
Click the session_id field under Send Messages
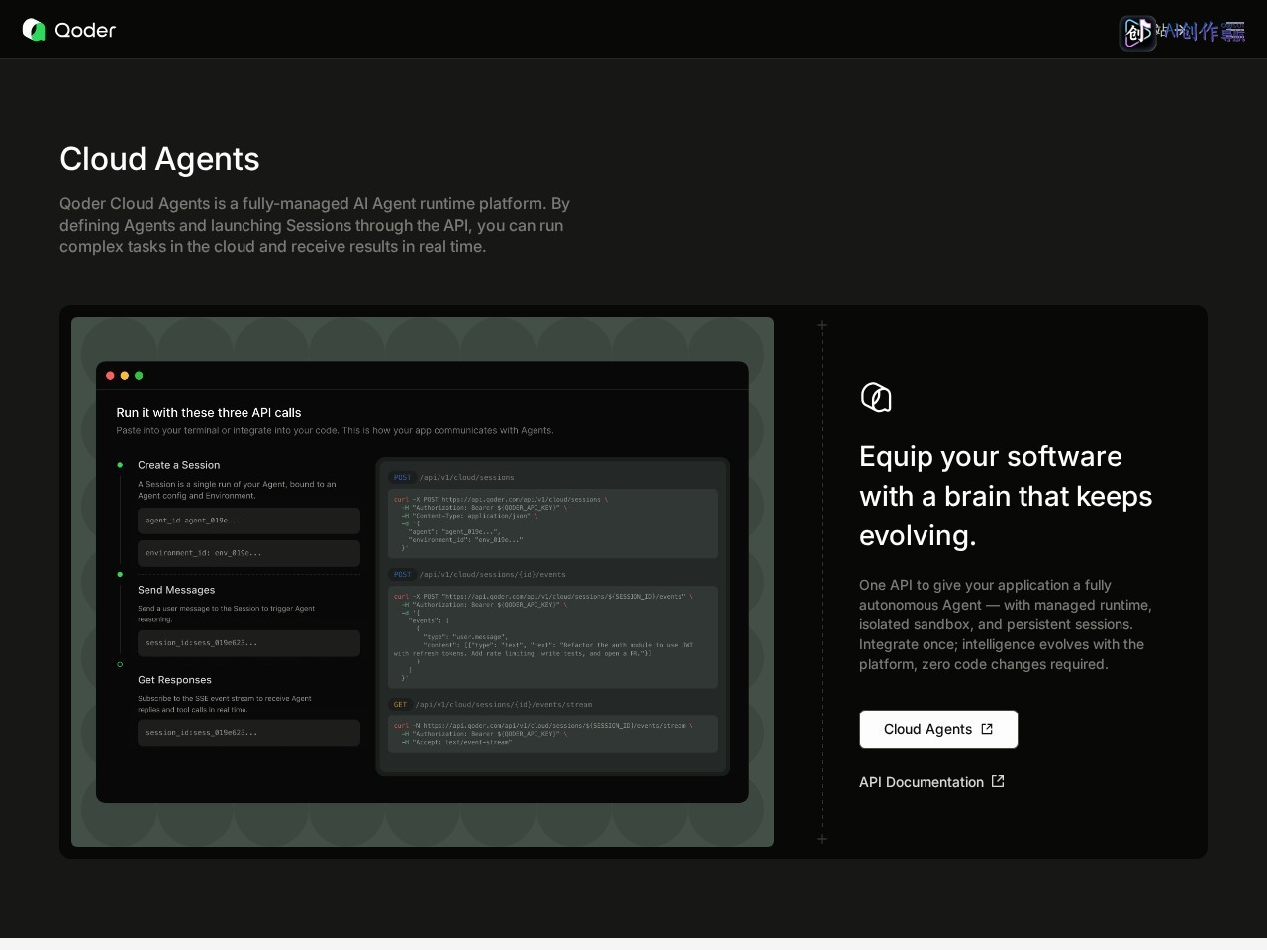248,643
